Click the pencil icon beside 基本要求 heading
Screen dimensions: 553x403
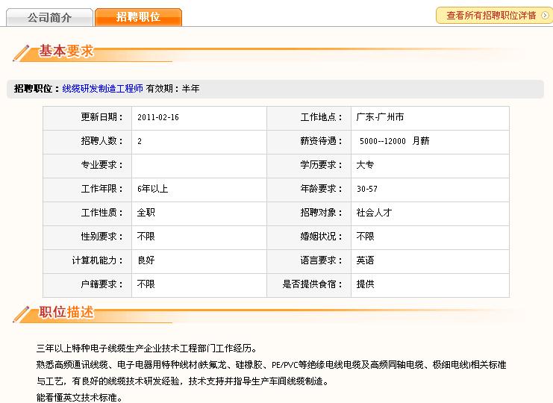[22, 53]
